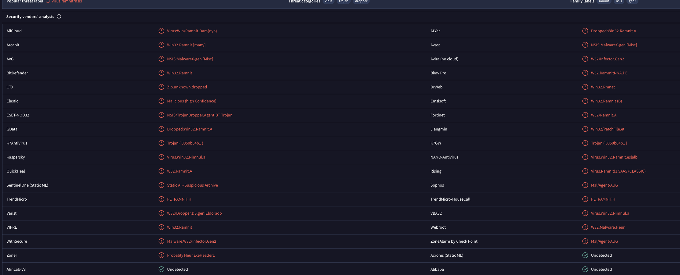This screenshot has height=275, width=680.
Task: Click the TrendMicro detection PE_RAMNIT.H
Action: [x=179, y=199]
